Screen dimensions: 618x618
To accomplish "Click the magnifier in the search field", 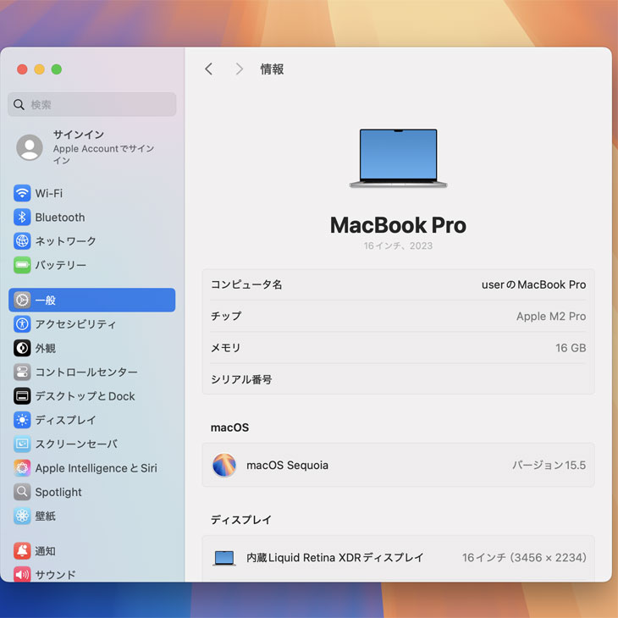I will click(x=19, y=104).
